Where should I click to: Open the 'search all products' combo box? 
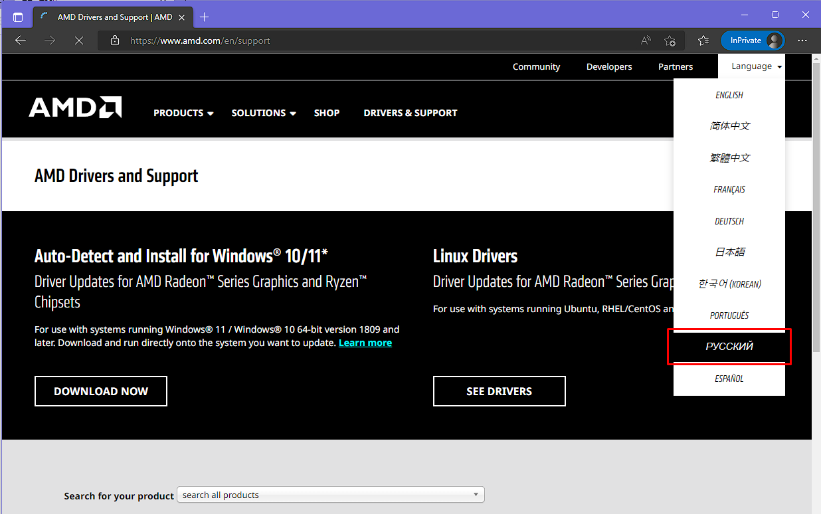coord(331,495)
